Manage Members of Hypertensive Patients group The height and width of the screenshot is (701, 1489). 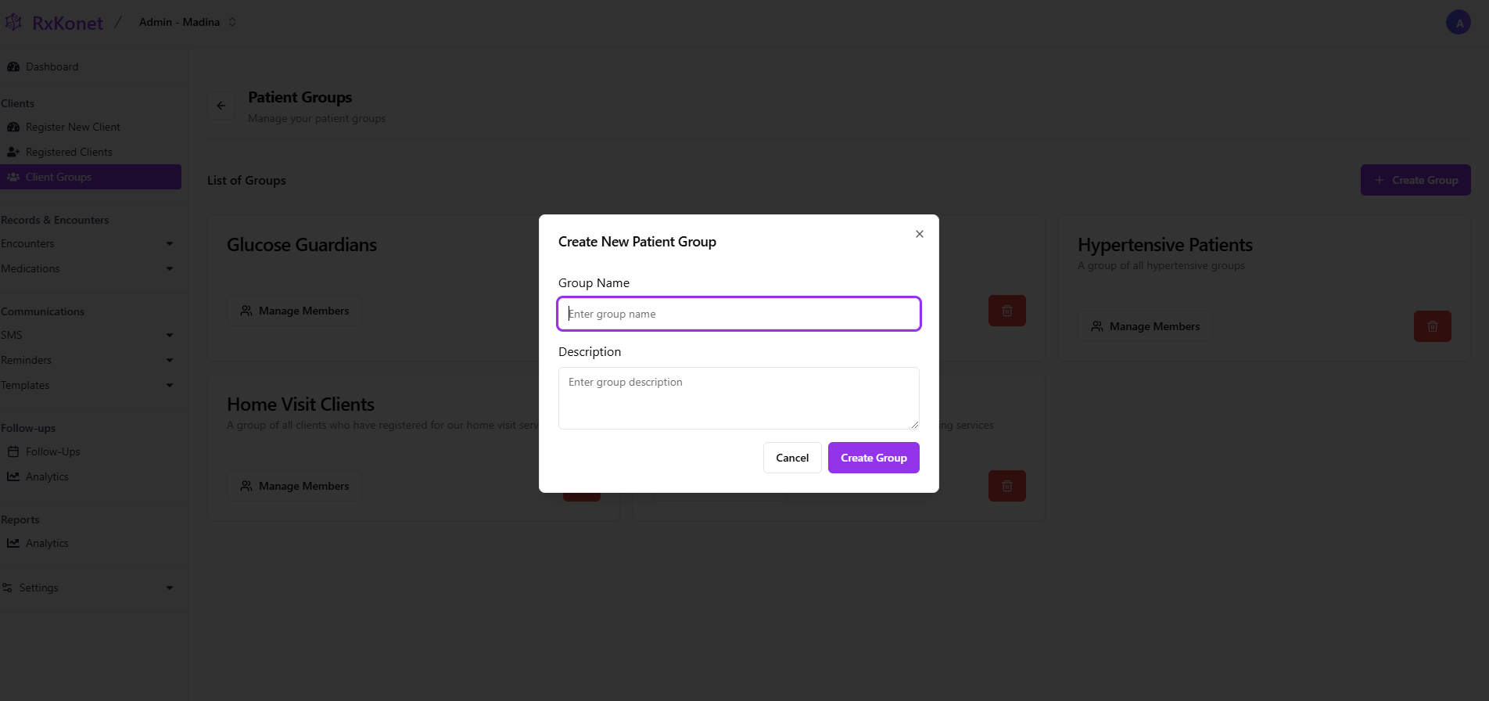click(x=1146, y=326)
